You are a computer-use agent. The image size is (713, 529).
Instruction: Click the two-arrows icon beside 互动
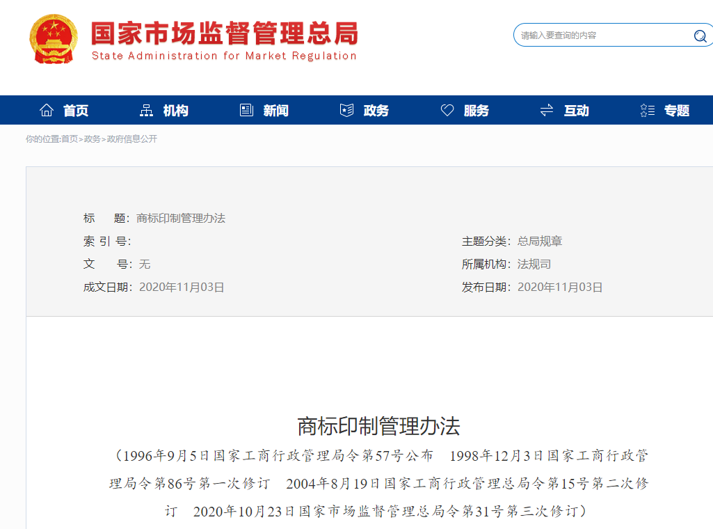coord(547,111)
